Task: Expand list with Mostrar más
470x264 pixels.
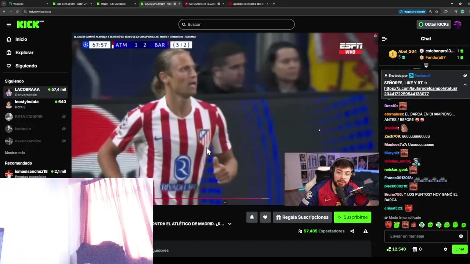Action: click(x=15, y=153)
